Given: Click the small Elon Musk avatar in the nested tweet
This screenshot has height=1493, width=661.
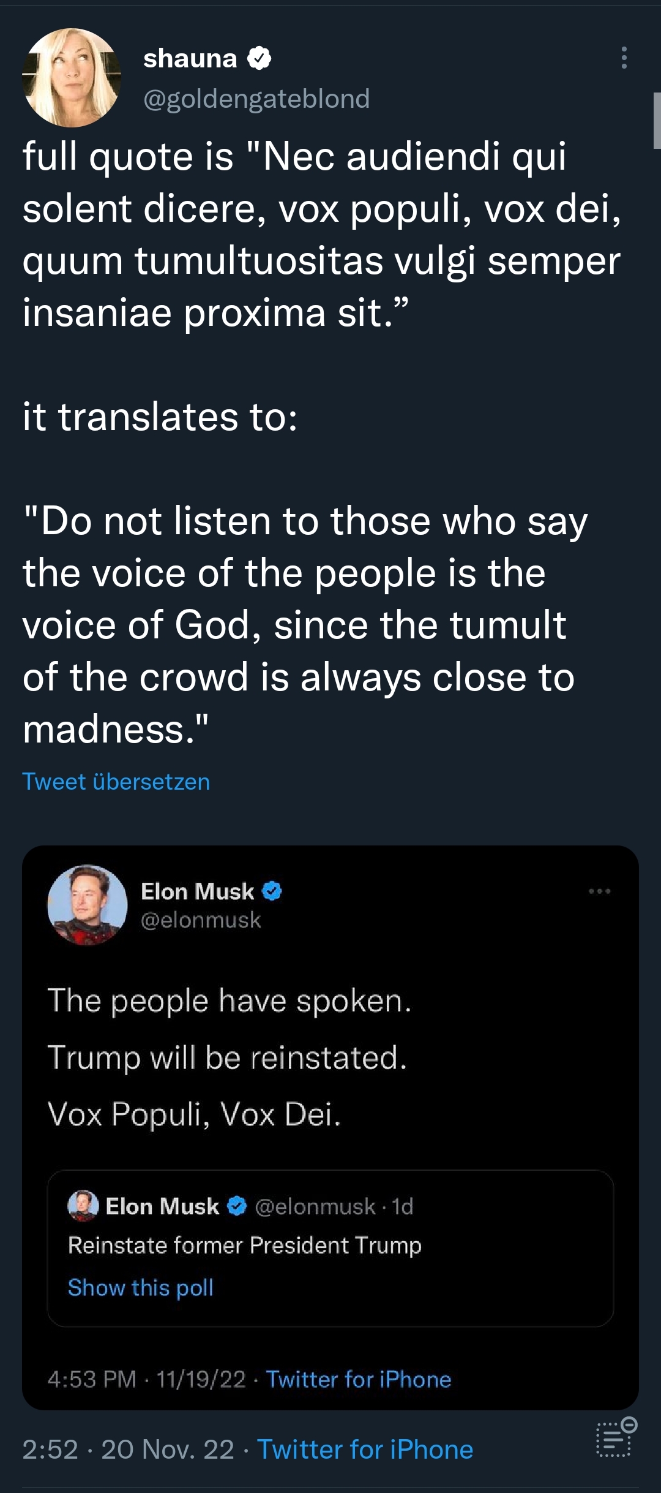Looking at the screenshot, I should tap(83, 1206).
